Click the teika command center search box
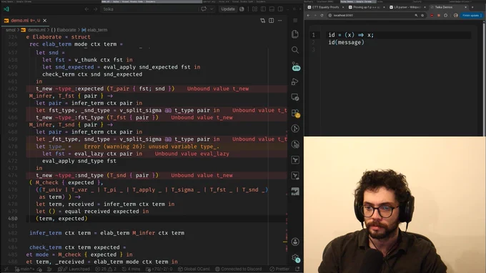 click(x=149, y=9)
